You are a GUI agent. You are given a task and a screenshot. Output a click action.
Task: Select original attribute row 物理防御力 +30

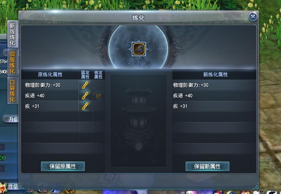click(50, 85)
